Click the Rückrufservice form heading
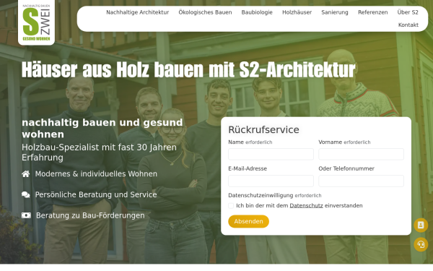This screenshot has height=271, width=433. [x=263, y=129]
